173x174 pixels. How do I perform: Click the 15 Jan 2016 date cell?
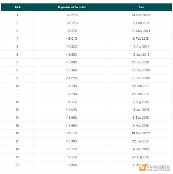(141, 110)
